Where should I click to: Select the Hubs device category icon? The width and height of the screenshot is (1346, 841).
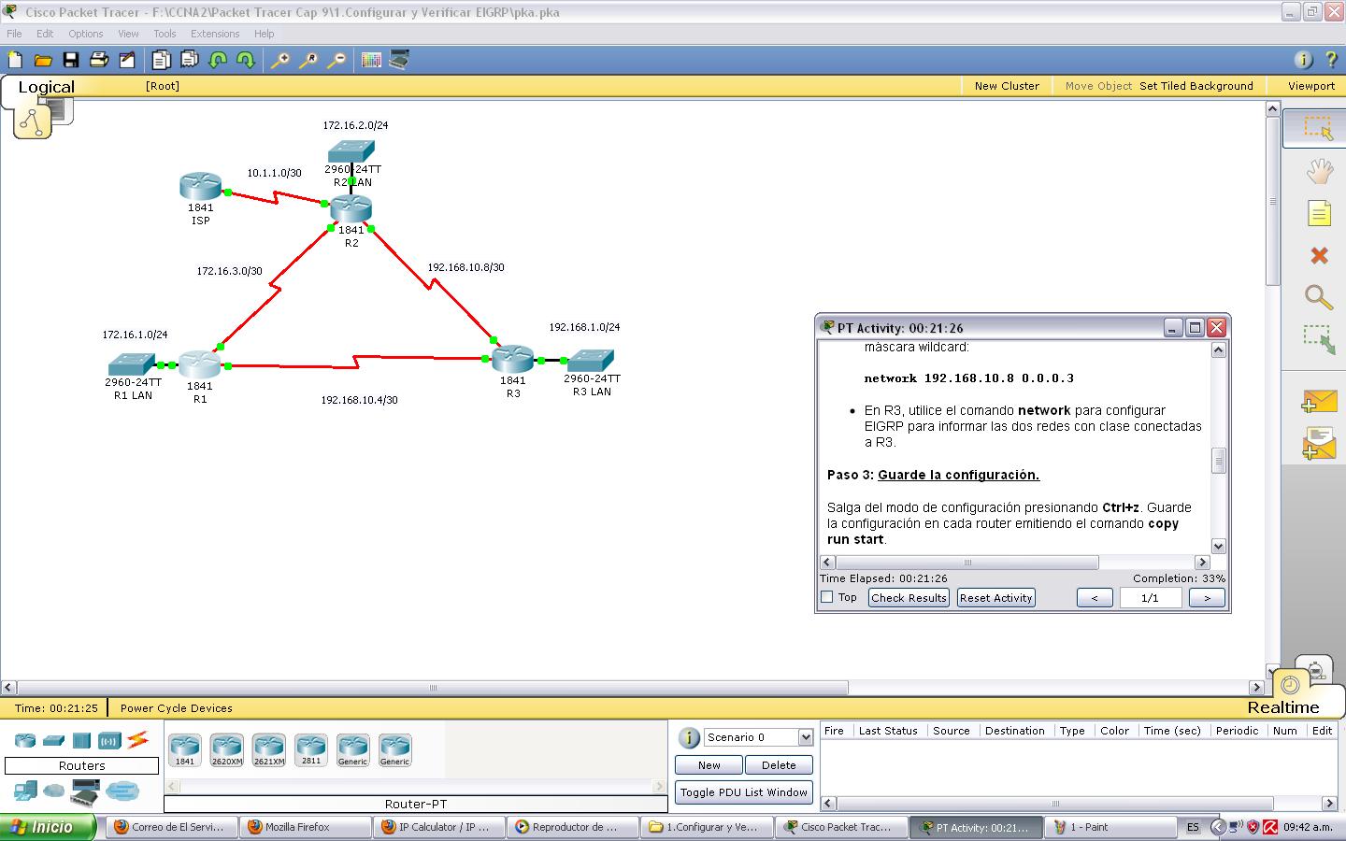[x=81, y=740]
